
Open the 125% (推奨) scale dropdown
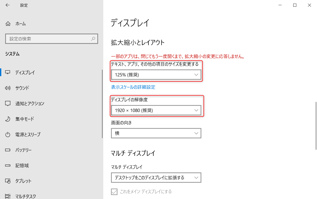[156, 75]
